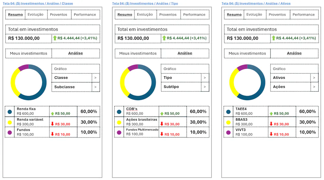Click the Renda variável row label
324x180 pixels.
pyautogui.click(x=30, y=120)
